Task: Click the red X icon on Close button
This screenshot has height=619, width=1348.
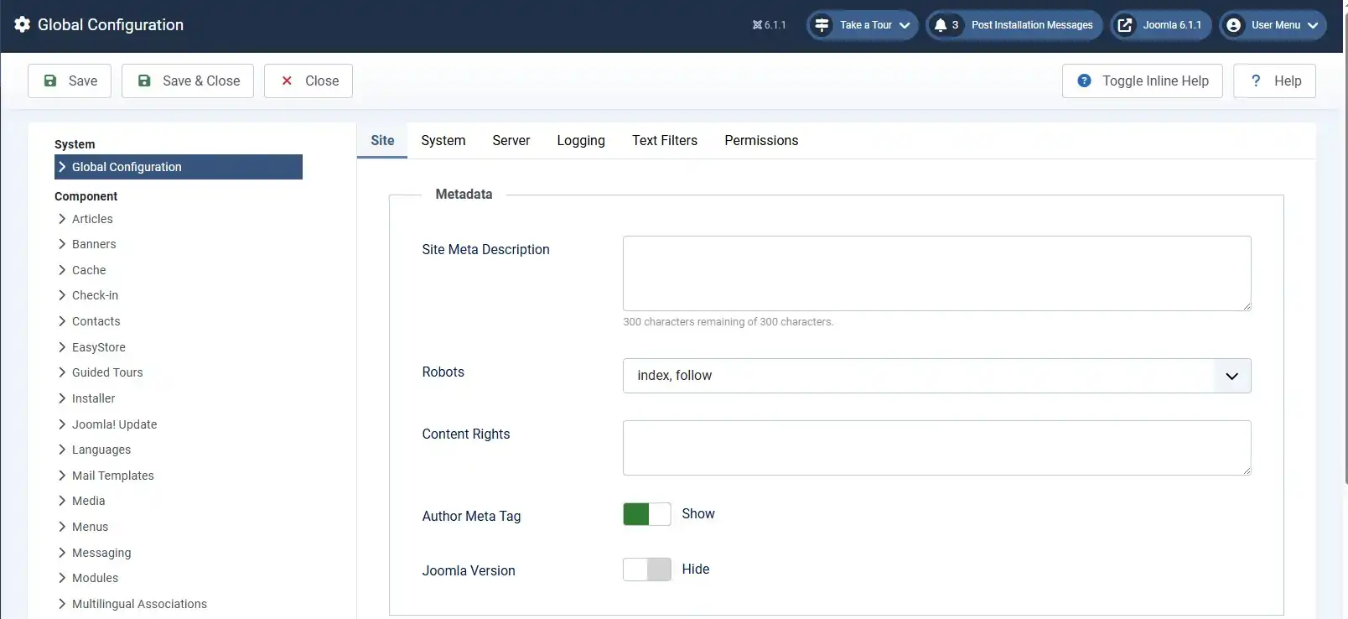Action: (x=287, y=81)
